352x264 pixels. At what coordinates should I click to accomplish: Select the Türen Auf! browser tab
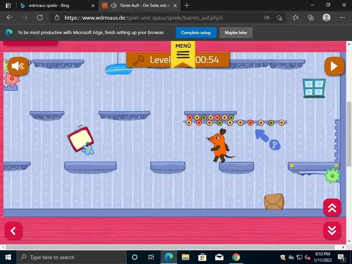pyautogui.click(x=139, y=5)
